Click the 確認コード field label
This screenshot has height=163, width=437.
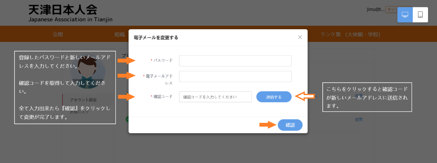163,96
